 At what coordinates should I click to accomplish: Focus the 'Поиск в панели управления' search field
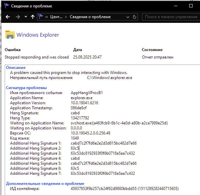coord(171,17)
